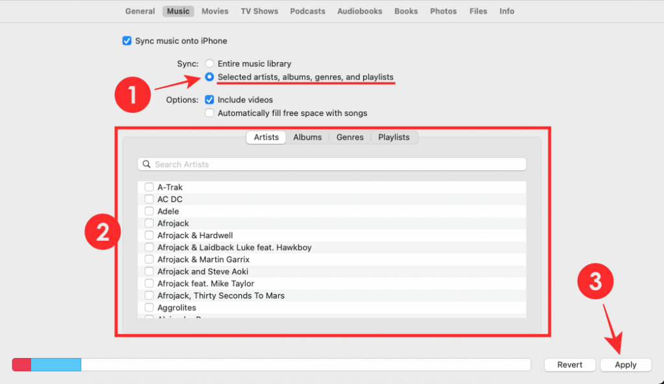Click the blue segment of storage bar
The image size is (664, 384).
56,365
